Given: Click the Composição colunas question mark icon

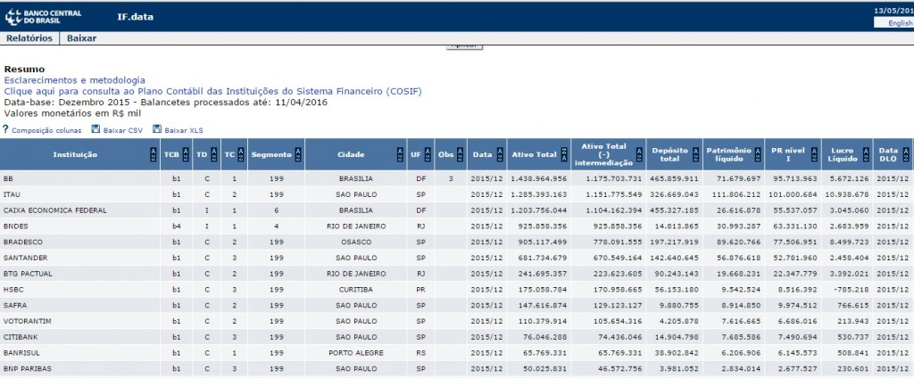Looking at the screenshot, I should tap(5, 130).
